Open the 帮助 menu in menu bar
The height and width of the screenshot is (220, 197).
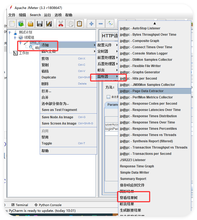click(69, 15)
